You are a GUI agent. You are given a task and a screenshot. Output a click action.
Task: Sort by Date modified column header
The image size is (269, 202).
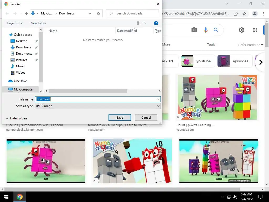coord(127,31)
